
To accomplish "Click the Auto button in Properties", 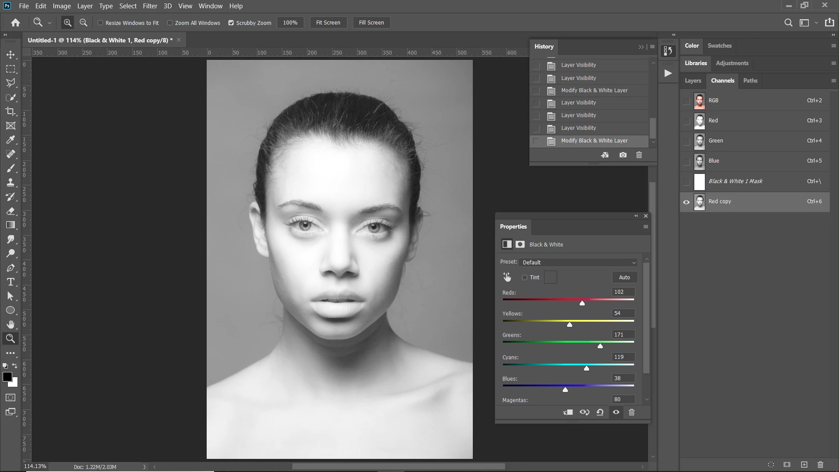I will 624,277.
